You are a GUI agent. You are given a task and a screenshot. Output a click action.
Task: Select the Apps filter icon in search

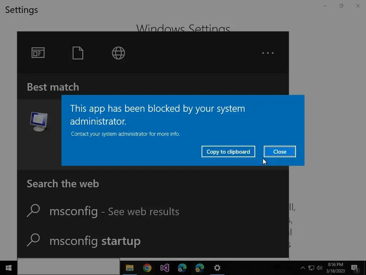tap(38, 53)
